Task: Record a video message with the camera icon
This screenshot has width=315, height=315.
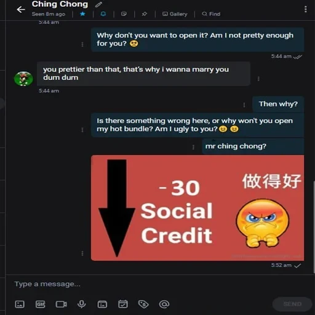Action: click(x=61, y=304)
